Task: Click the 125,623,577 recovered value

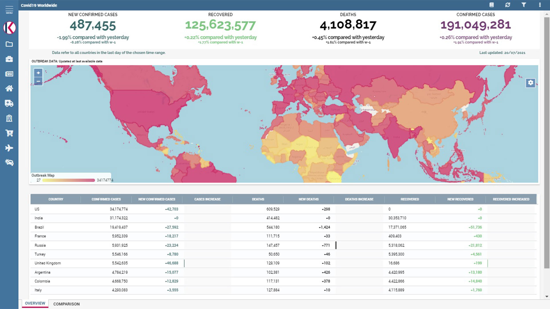Action: point(220,25)
